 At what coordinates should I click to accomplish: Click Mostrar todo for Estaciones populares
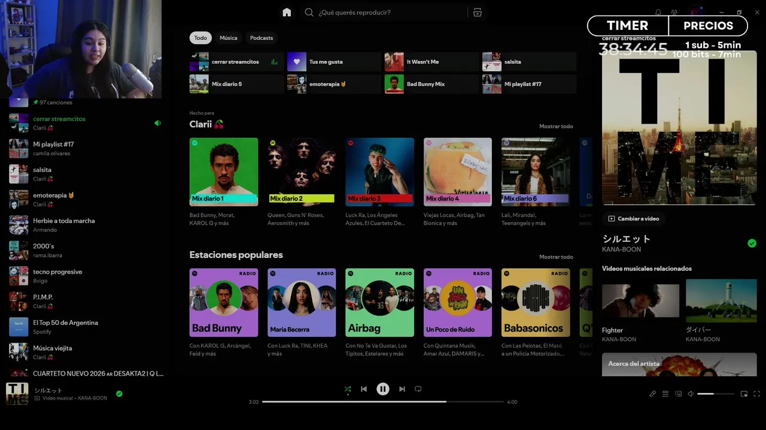point(556,257)
